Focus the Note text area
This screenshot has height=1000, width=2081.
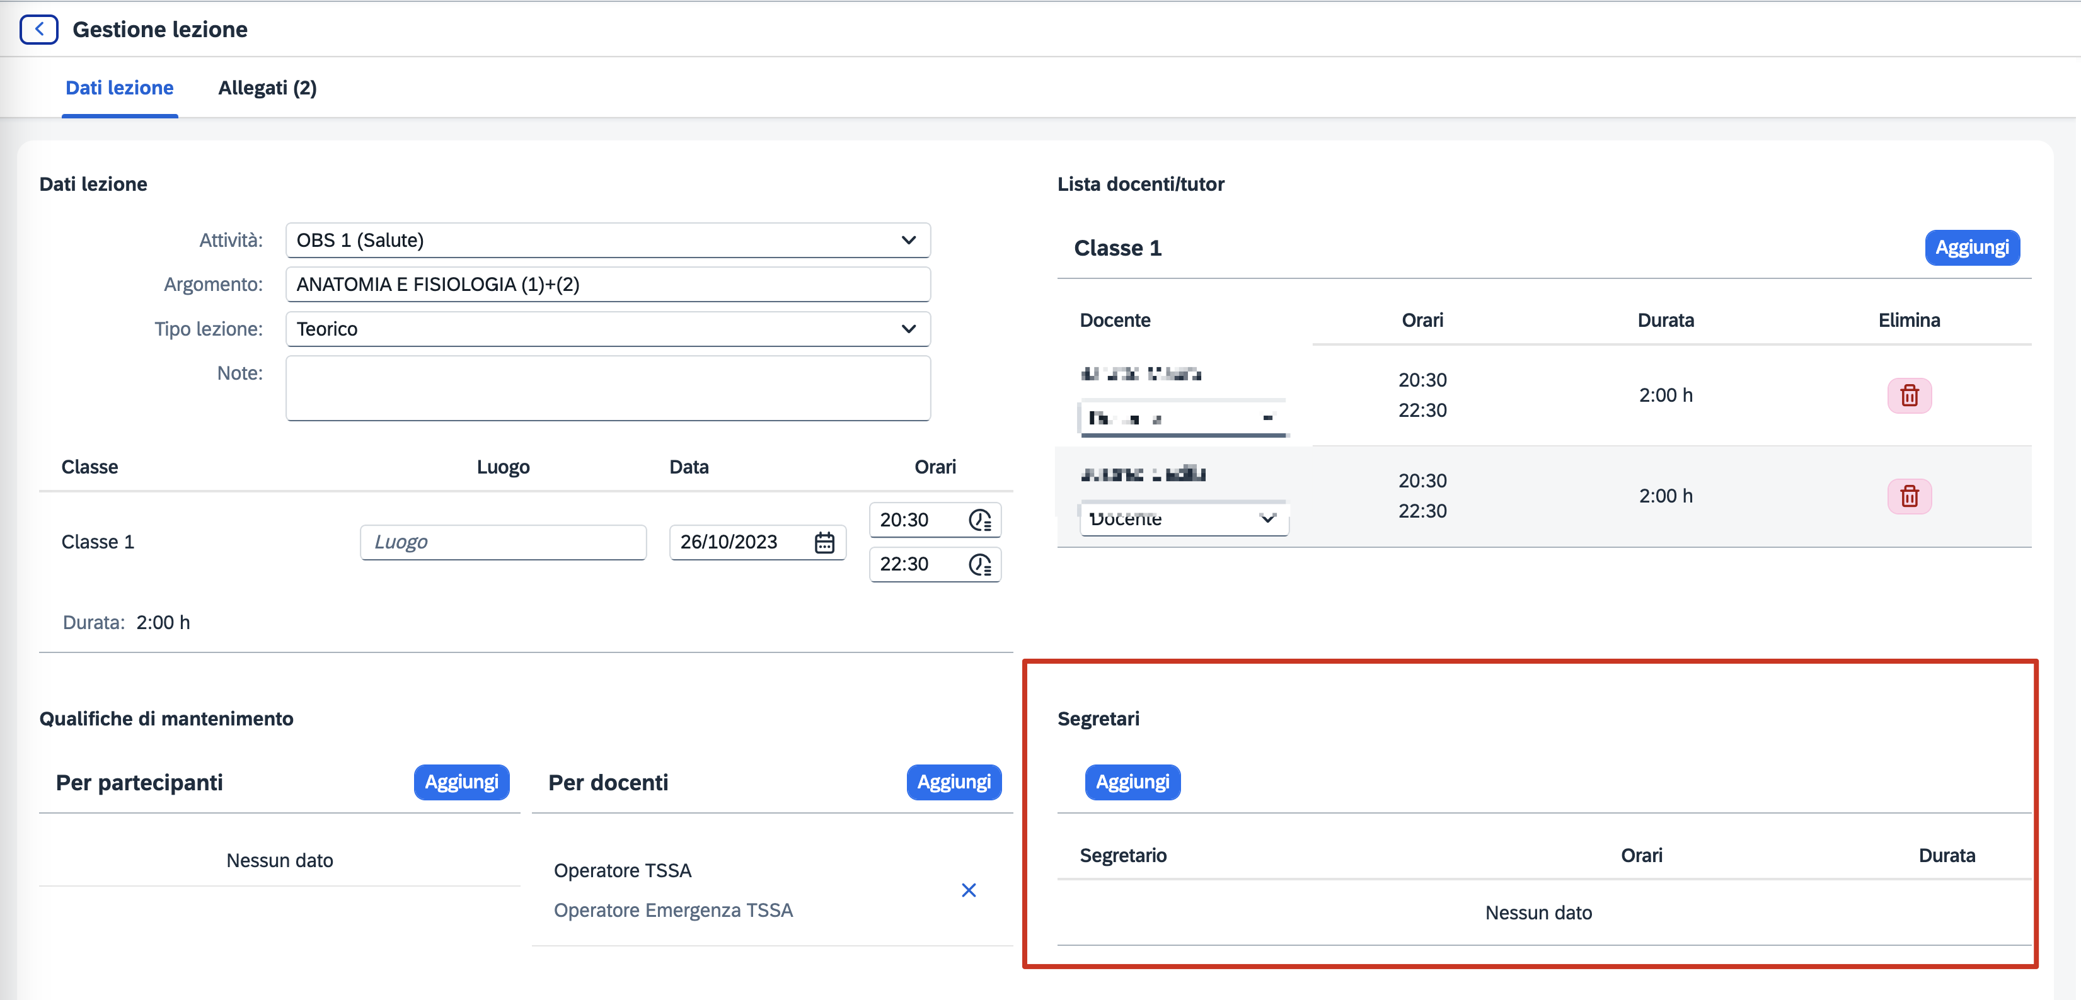pyautogui.click(x=608, y=388)
